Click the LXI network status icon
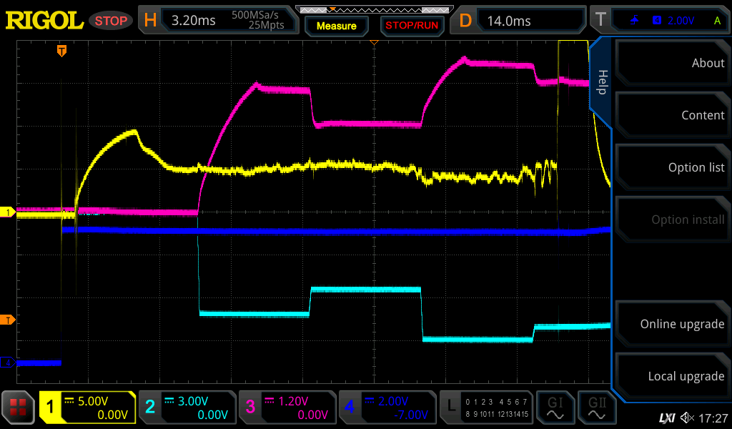 point(666,418)
